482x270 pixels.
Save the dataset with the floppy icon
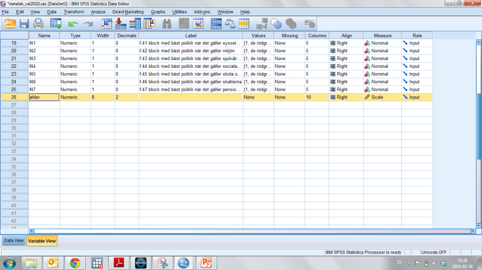tap(24, 24)
